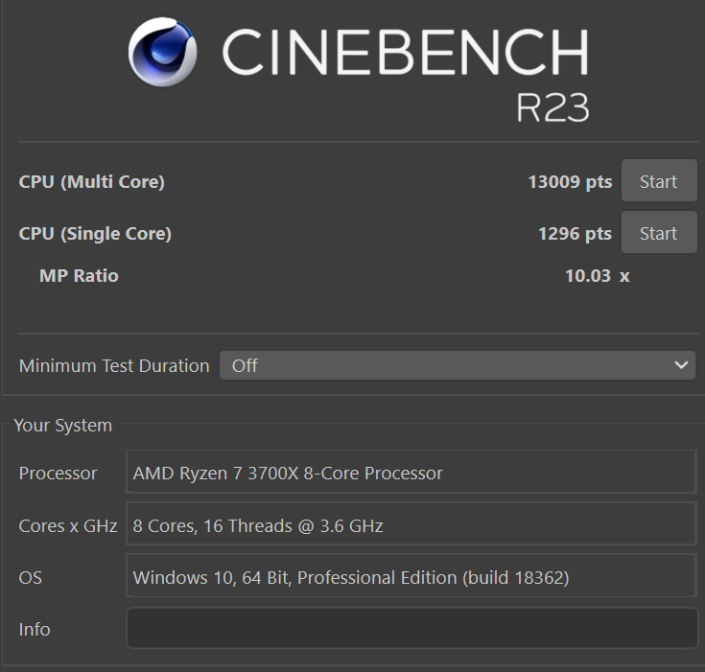This screenshot has width=705, height=672.
Task: Click the CINEBENCH title text
Action: pyautogui.click(x=405, y=52)
